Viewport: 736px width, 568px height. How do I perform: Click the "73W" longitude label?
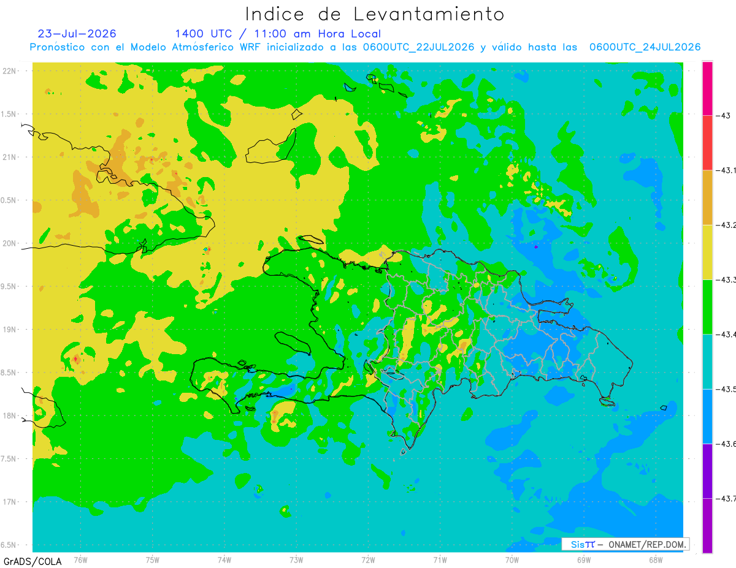tap(296, 559)
